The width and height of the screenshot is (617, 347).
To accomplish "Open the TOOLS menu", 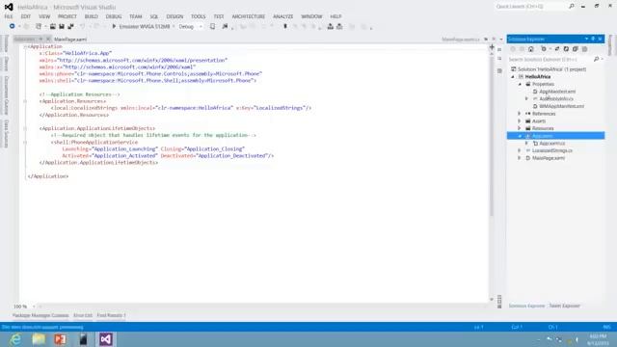I will [x=199, y=16].
